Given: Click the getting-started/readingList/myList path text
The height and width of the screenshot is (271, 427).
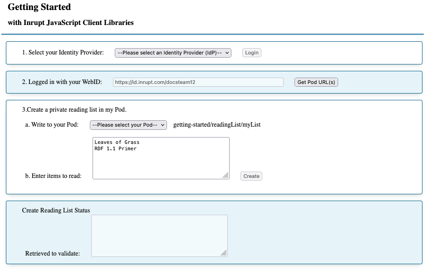Looking at the screenshot, I should [x=217, y=125].
